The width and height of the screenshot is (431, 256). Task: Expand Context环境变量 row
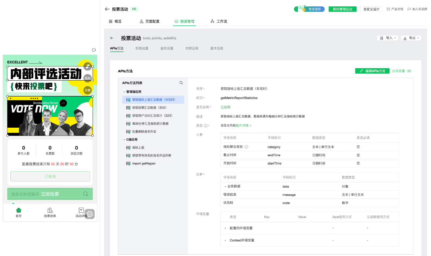(x=225, y=240)
